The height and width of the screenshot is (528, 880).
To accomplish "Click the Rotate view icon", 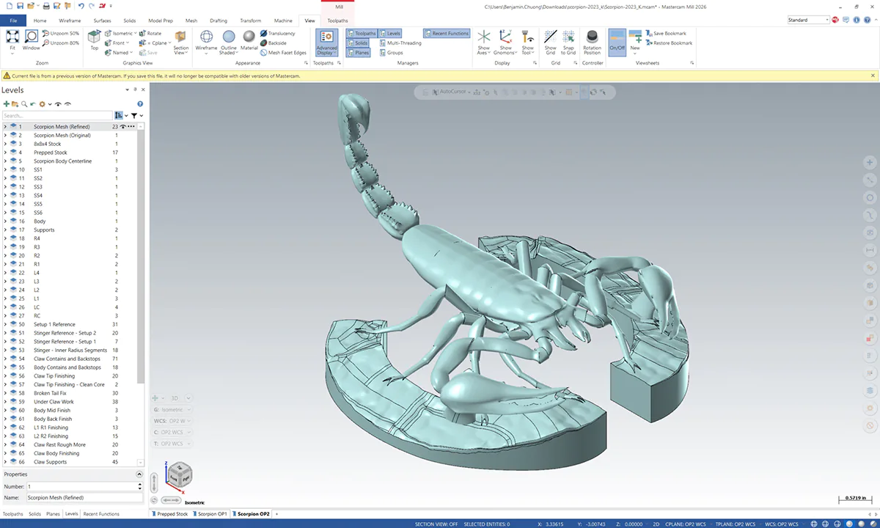I will click(142, 34).
